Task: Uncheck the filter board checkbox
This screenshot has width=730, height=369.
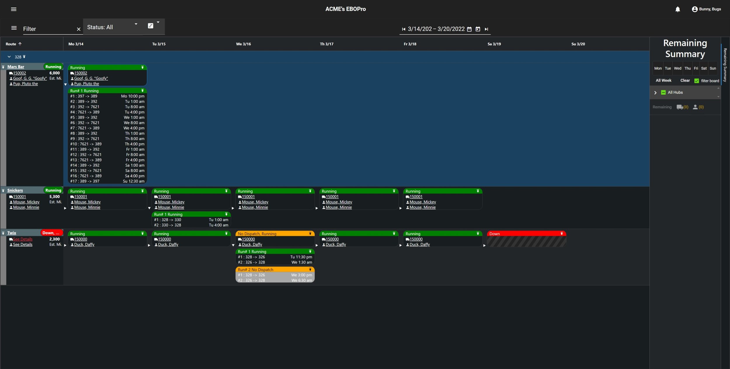Action: [696, 81]
